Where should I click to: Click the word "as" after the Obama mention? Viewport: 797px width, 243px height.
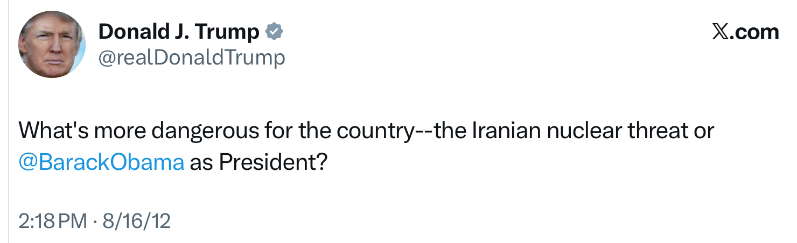click(201, 162)
